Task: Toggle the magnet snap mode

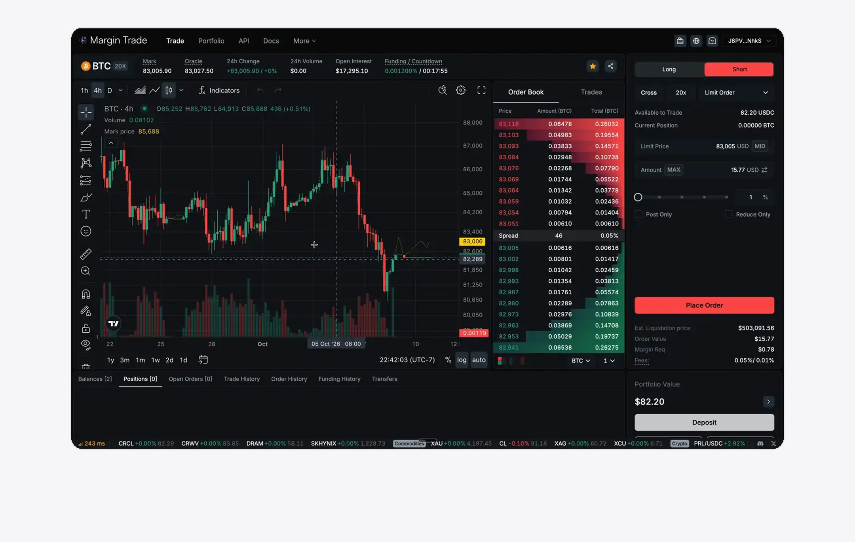Action: (x=86, y=294)
